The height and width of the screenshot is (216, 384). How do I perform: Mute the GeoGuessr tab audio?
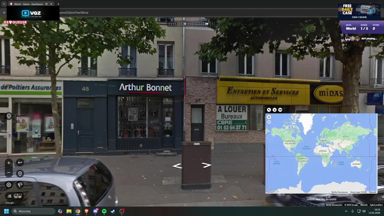click(46, 4)
